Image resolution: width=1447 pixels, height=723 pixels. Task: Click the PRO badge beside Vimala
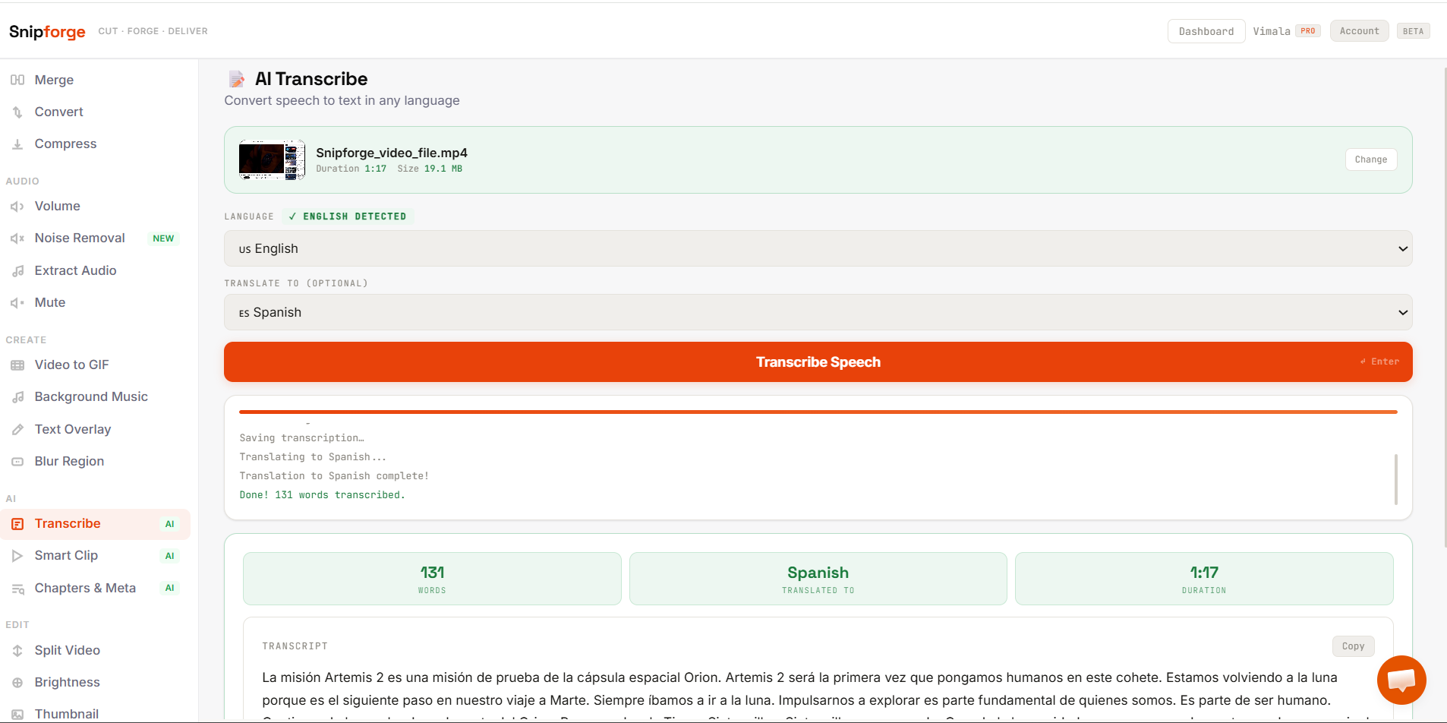pos(1307,31)
